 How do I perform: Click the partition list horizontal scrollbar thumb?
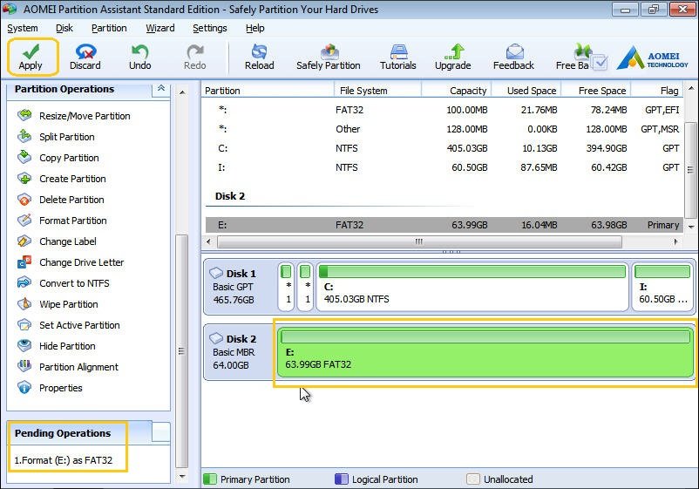[419, 242]
